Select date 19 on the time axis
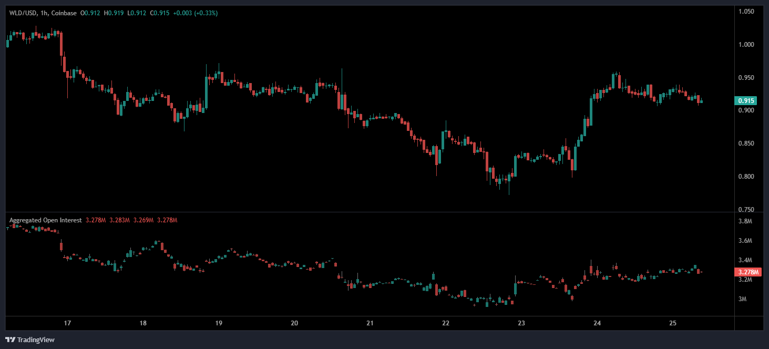Screen dimensions: 769x349 (219, 323)
